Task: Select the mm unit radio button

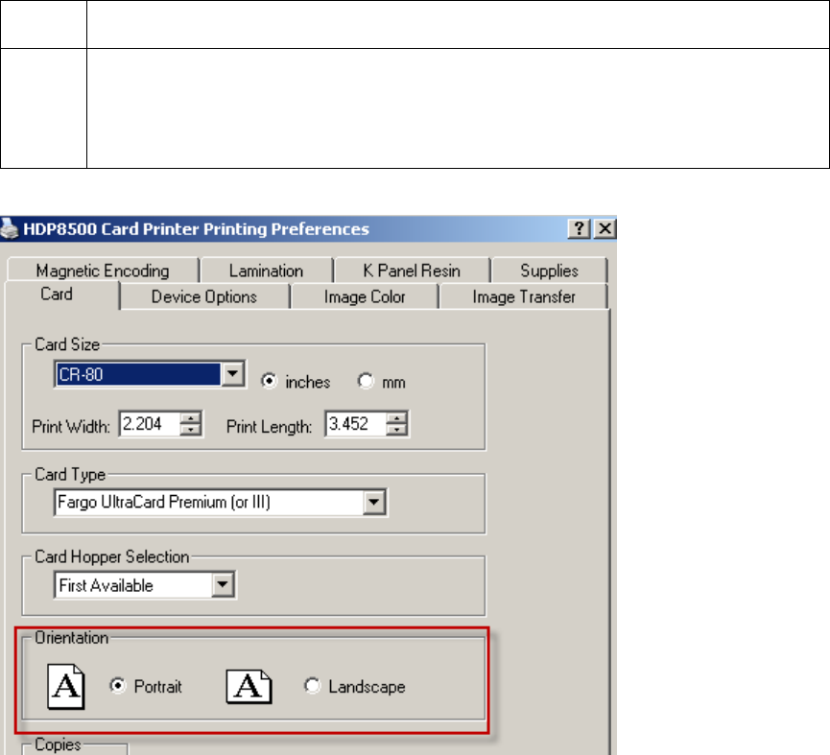Action: click(x=366, y=381)
